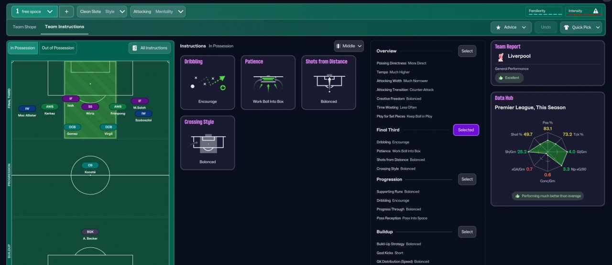Click 'Build-Up Strategy Balanced' row
The image size is (612, 265).
click(x=399, y=244)
